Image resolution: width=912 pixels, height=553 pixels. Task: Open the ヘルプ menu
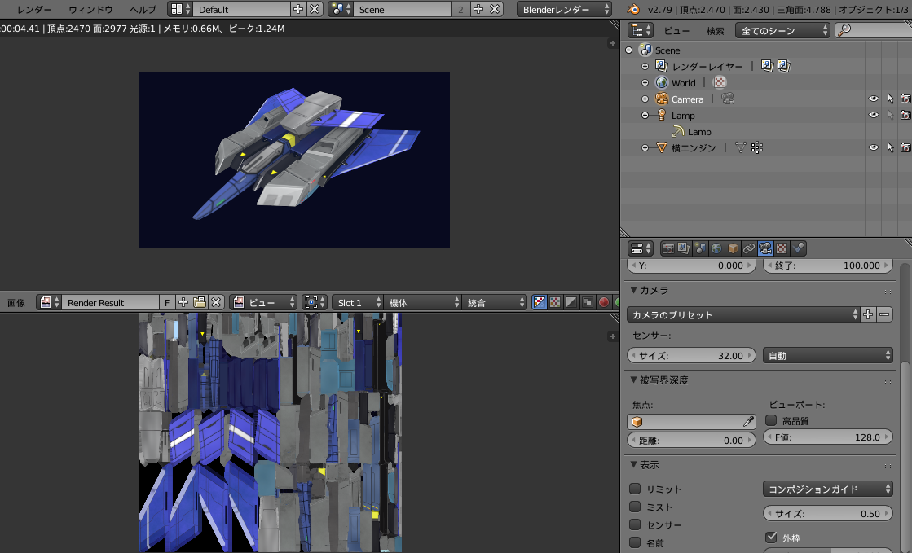point(143,9)
